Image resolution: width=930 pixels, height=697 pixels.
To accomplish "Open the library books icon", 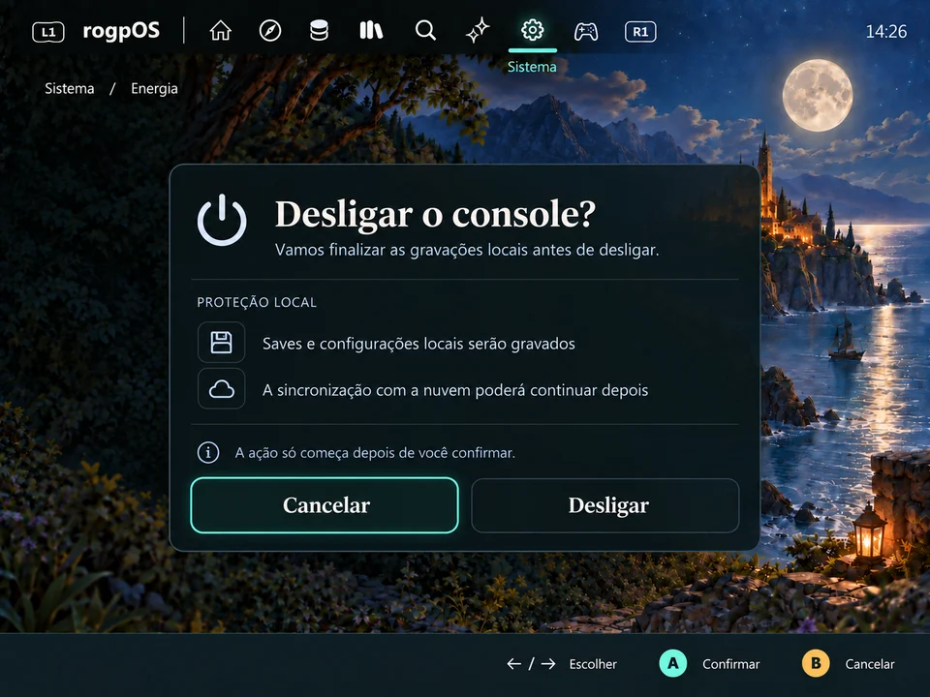I will click(371, 30).
